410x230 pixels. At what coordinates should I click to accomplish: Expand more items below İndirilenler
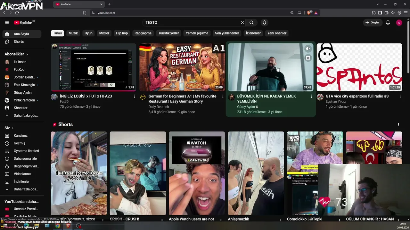pos(22,189)
